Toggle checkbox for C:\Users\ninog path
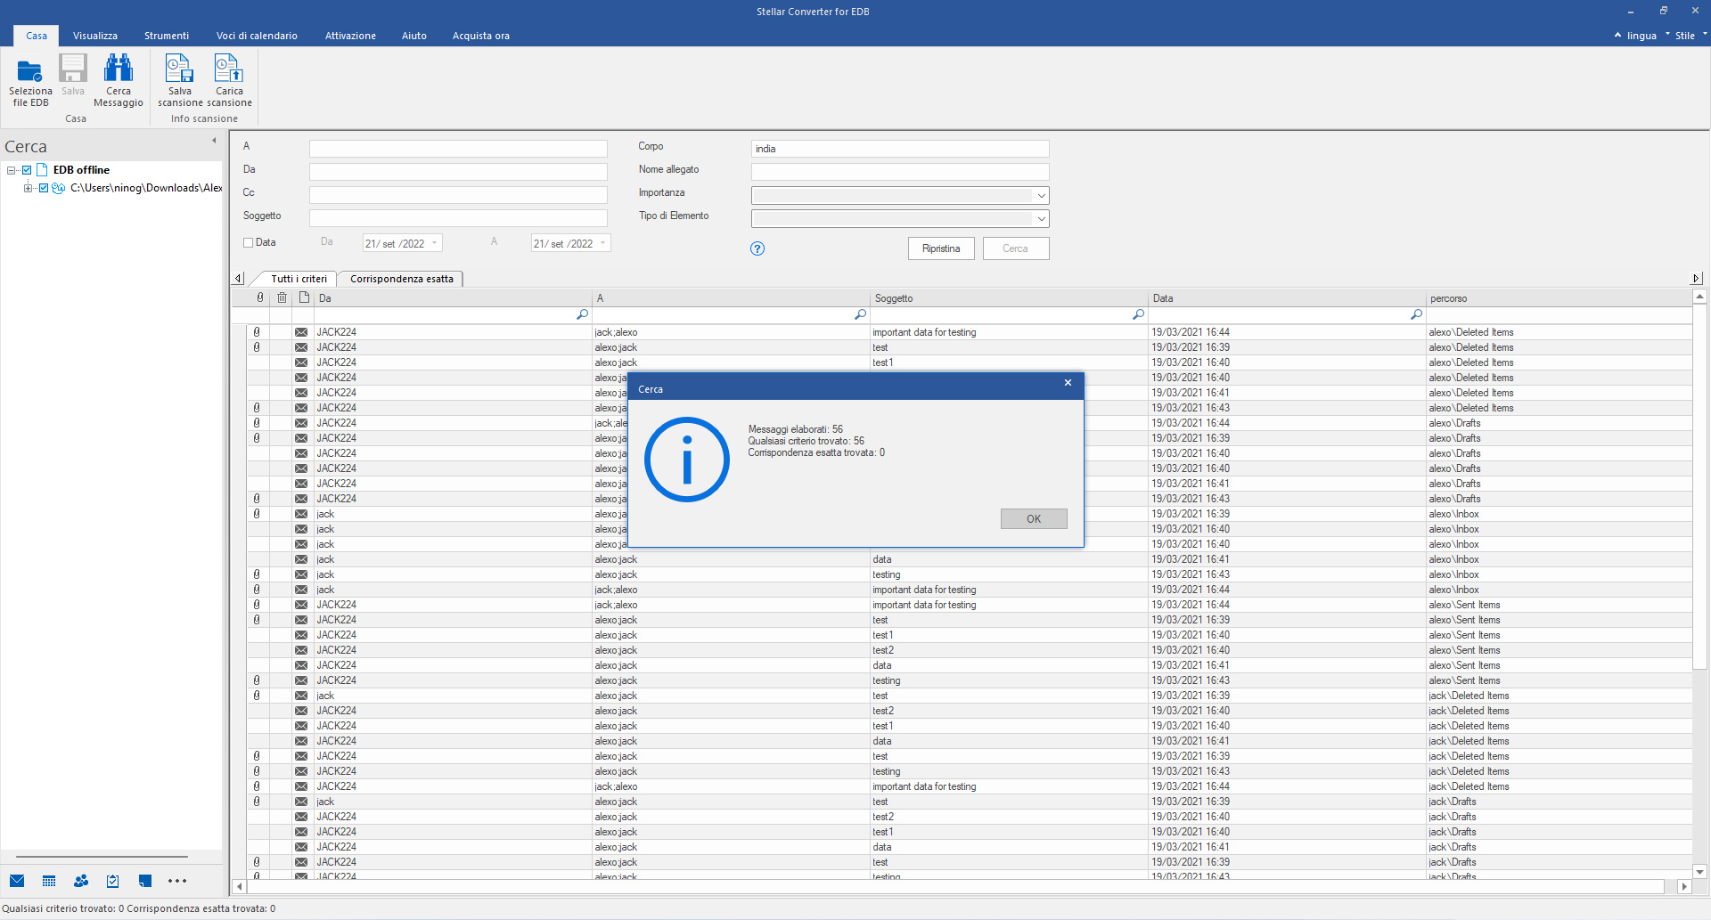This screenshot has width=1711, height=920. click(x=44, y=188)
